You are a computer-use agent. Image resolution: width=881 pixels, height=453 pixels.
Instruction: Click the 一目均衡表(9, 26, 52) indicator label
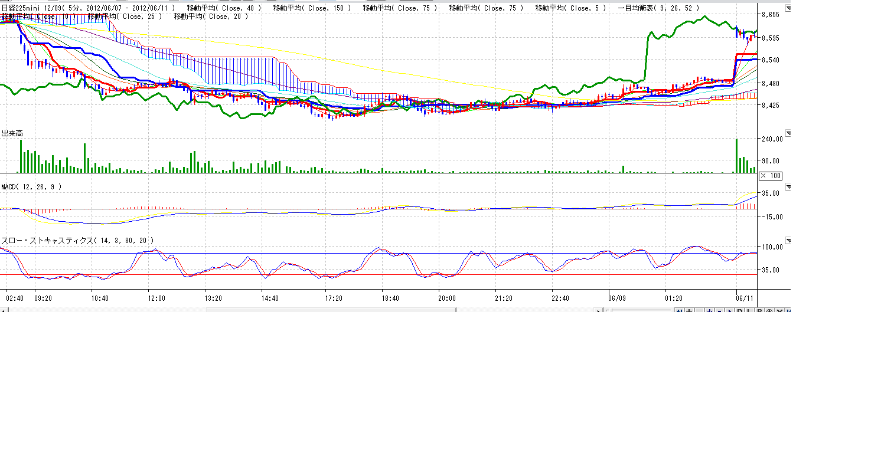point(658,8)
